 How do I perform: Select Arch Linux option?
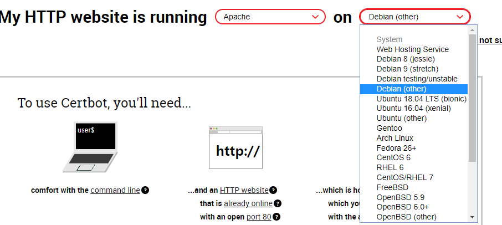[414, 138]
